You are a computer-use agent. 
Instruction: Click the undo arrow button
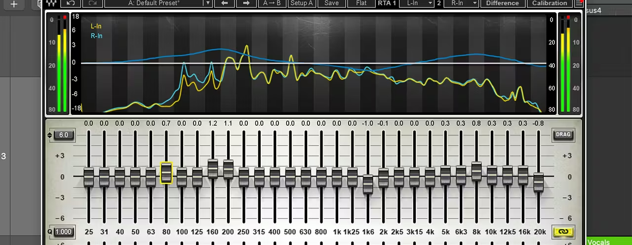[x=71, y=3]
